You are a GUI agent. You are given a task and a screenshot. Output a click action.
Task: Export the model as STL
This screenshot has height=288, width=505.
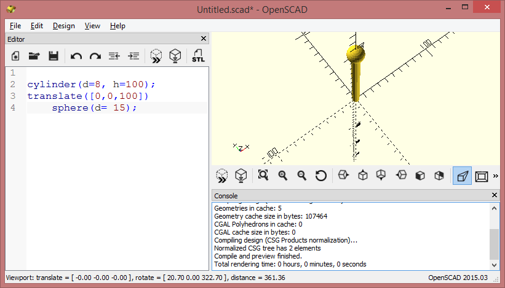click(x=198, y=56)
